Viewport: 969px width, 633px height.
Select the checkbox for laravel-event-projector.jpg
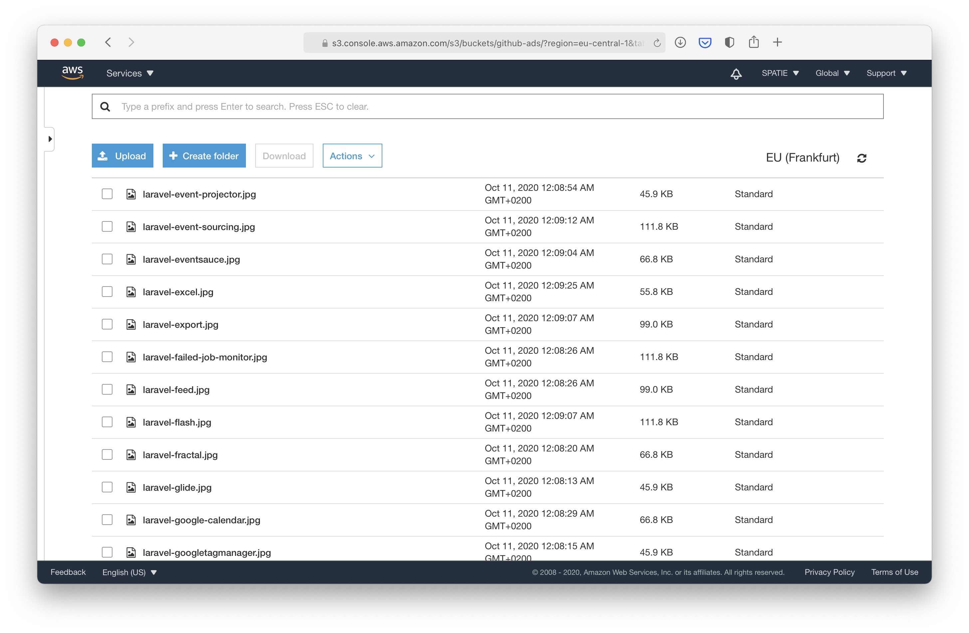click(x=107, y=194)
